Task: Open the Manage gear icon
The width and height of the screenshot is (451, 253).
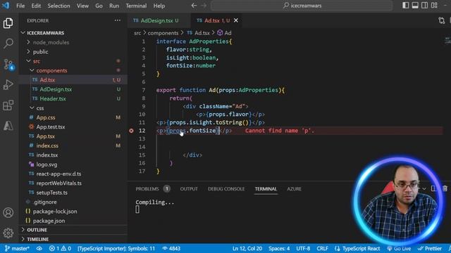Action: point(8,233)
